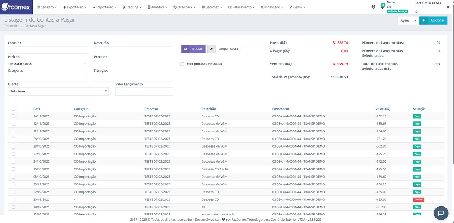The height and width of the screenshot is (223, 454).
Task: Click the Adicionar button
Action: (437, 21)
